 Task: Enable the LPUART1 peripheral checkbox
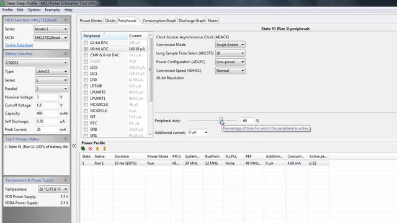[86, 98]
